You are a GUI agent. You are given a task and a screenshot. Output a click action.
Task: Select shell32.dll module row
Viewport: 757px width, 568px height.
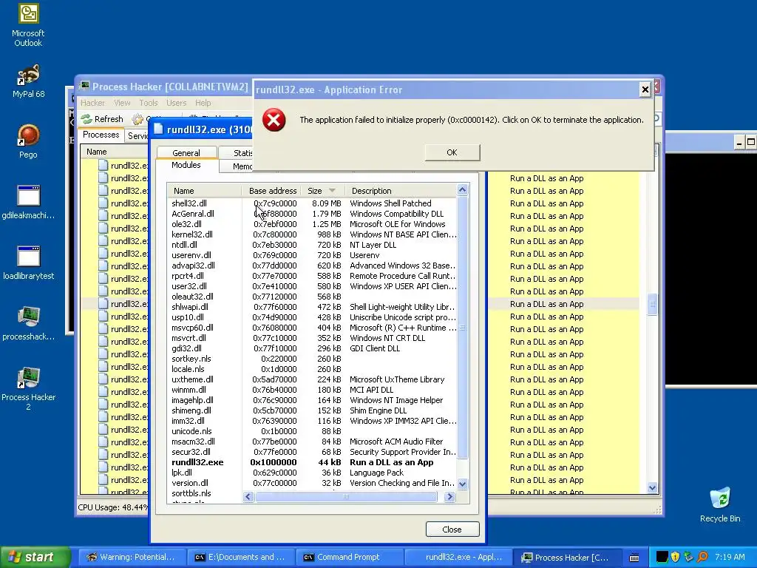click(x=312, y=203)
